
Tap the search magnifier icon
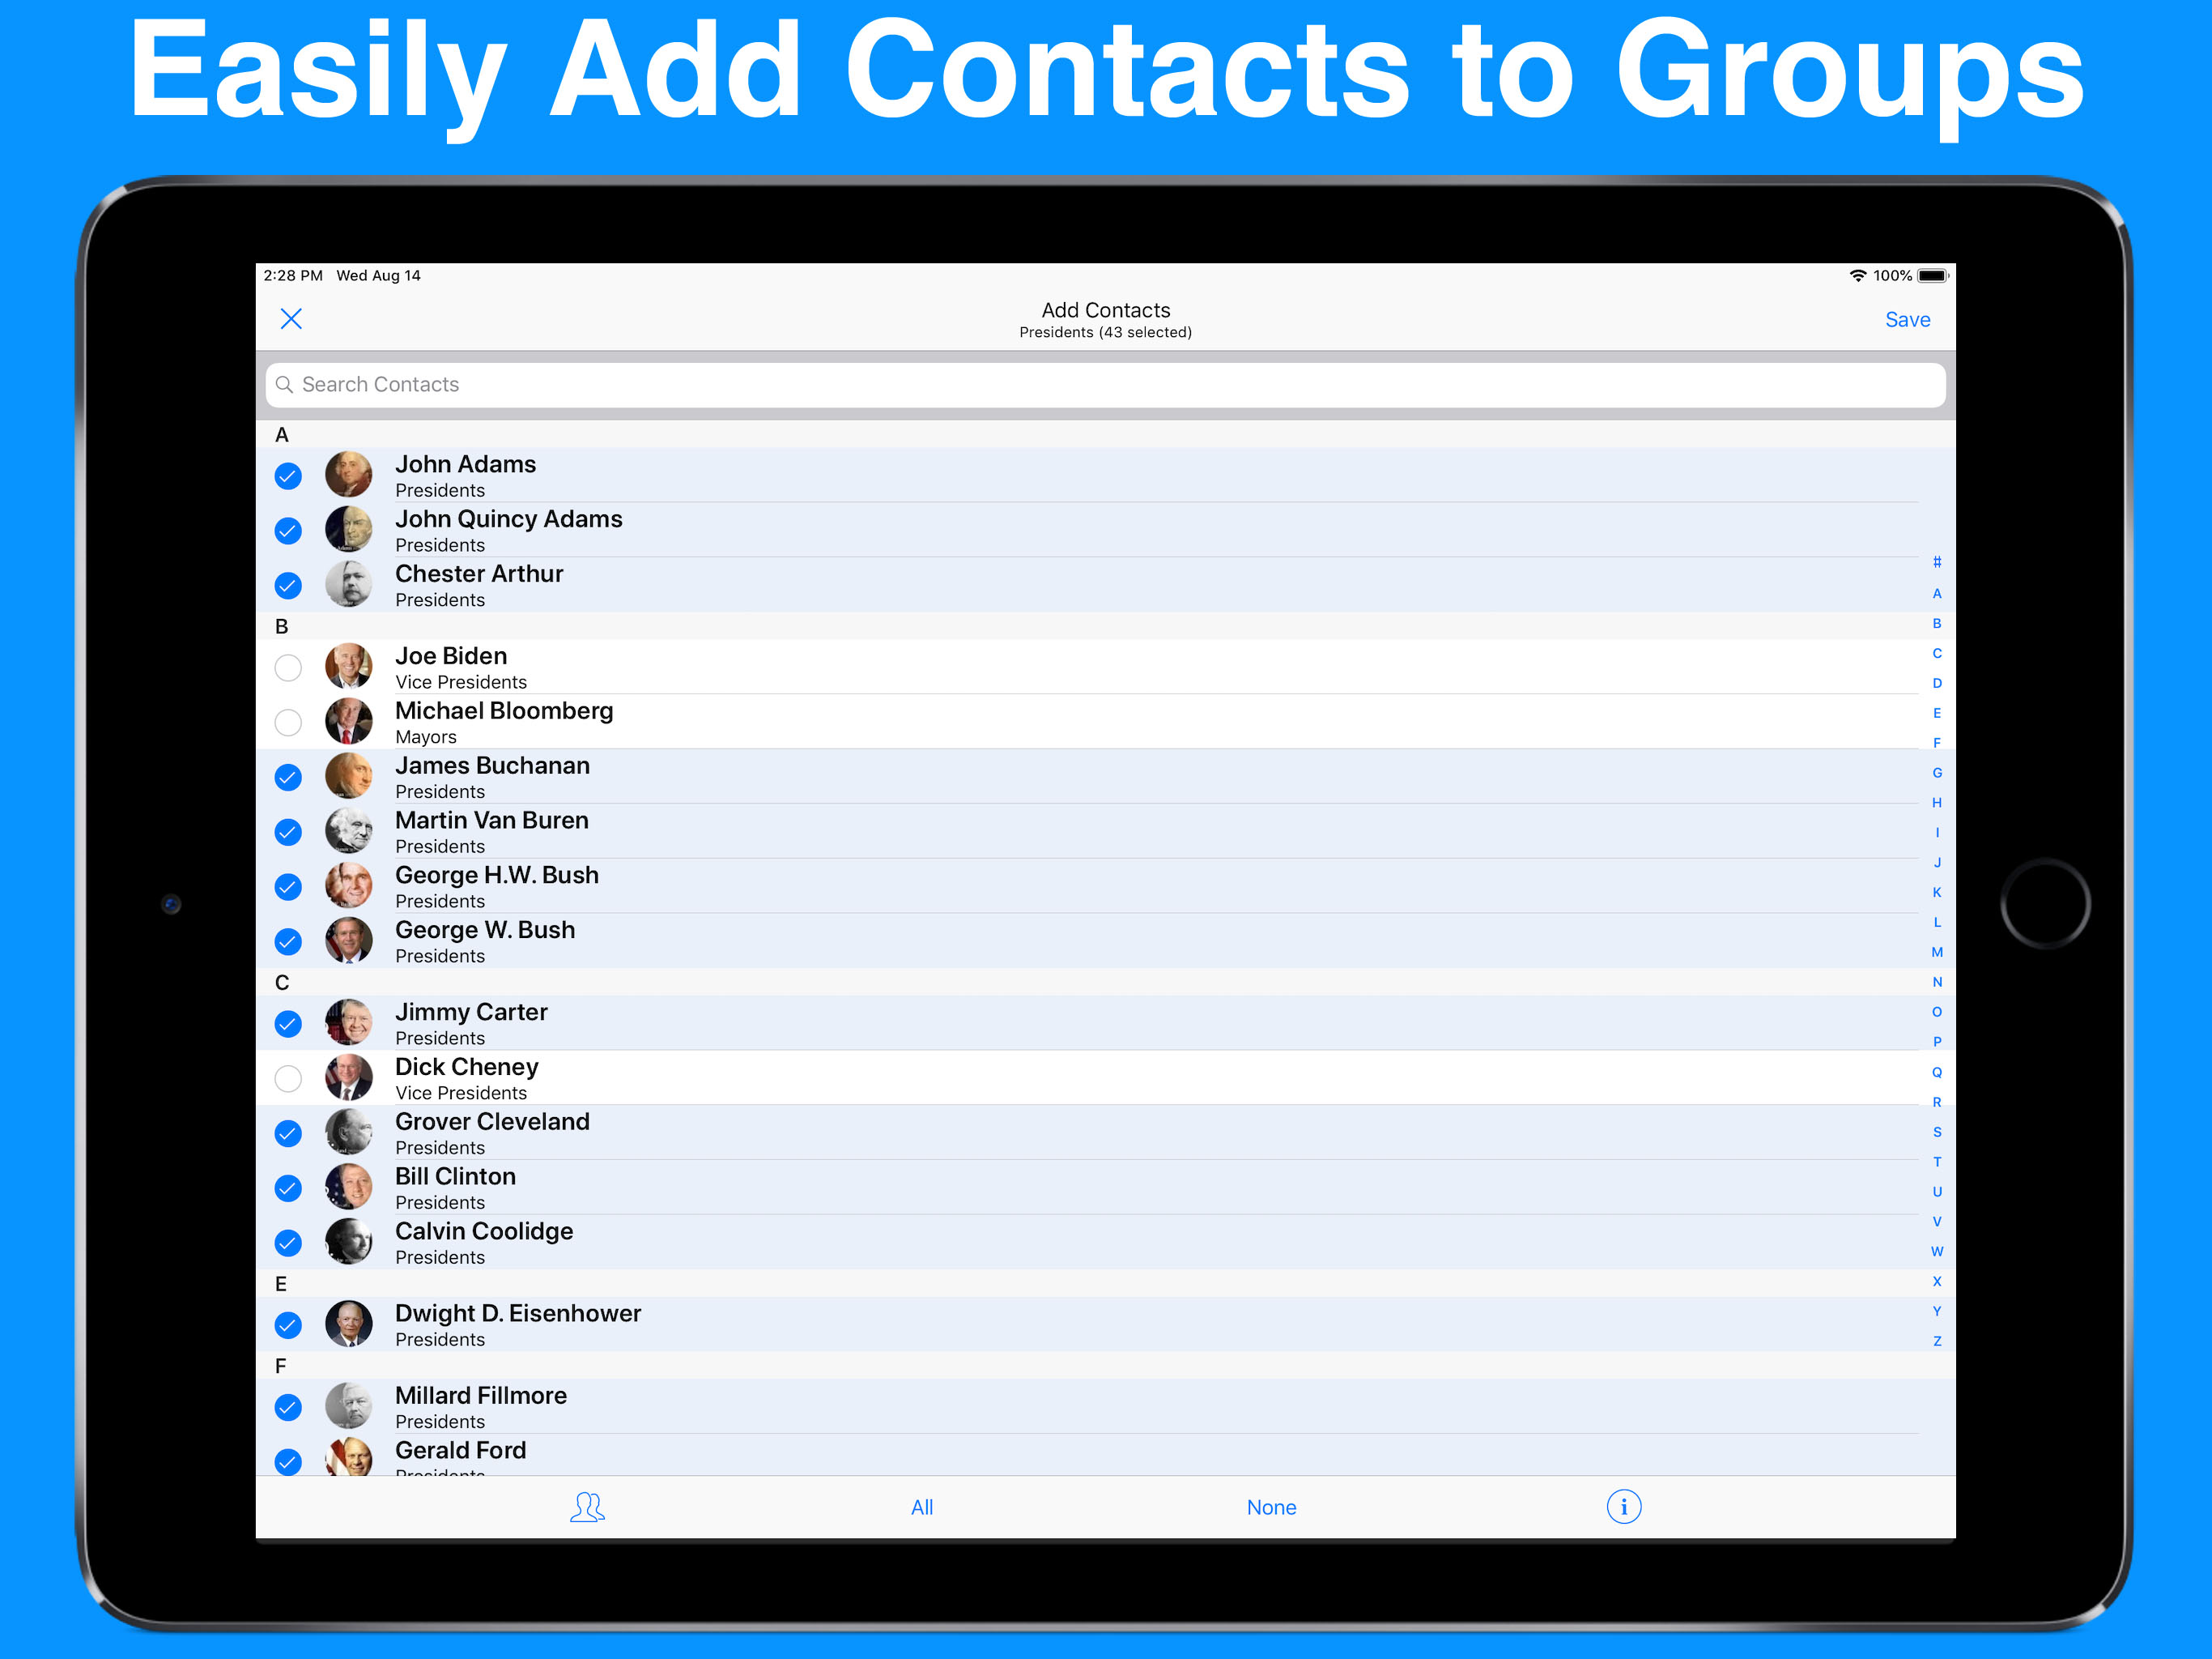(285, 386)
